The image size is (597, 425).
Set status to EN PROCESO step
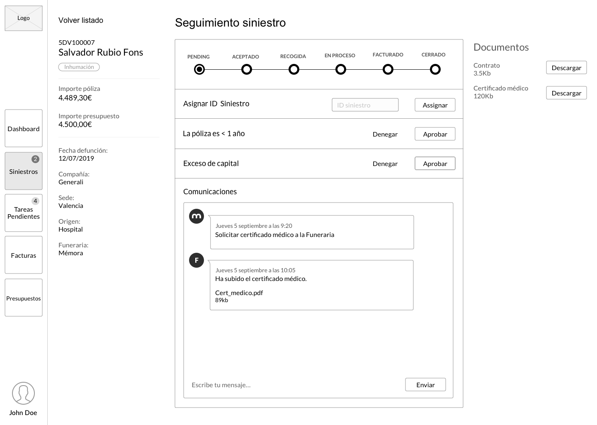[x=341, y=69]
